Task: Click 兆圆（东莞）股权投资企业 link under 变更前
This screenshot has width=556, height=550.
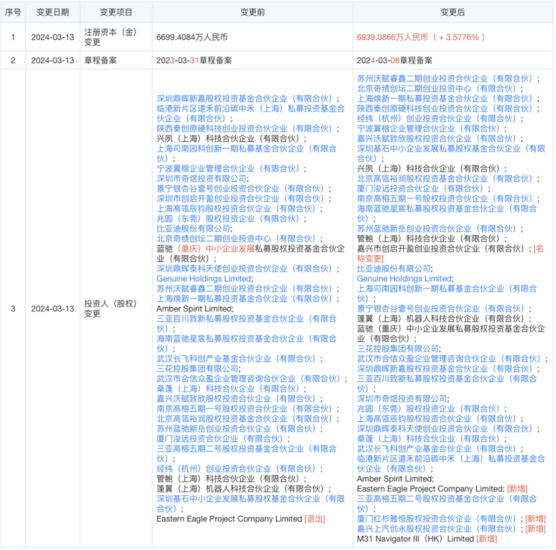Action: pyautogui.click(x=228, y=219)
